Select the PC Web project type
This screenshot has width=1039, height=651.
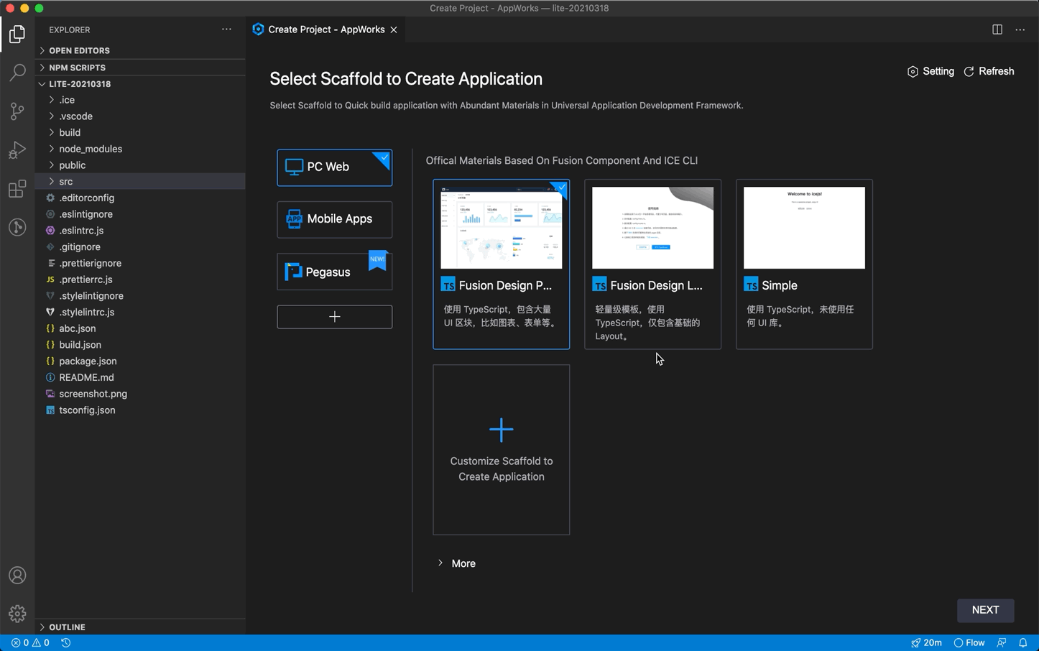tap(335, 167)
